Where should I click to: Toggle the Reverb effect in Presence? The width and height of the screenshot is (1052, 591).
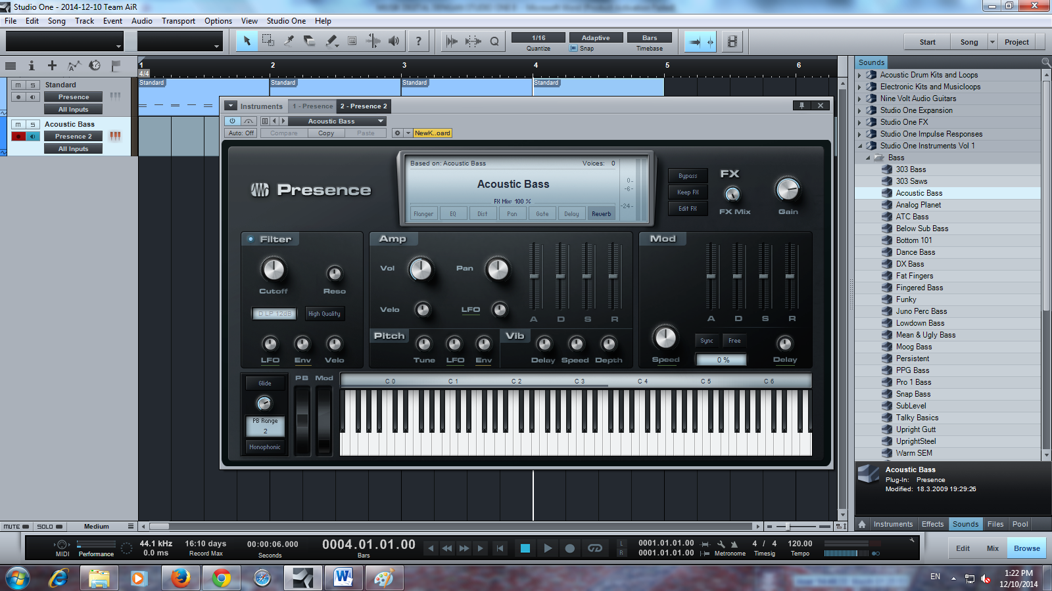click(601, 213)
